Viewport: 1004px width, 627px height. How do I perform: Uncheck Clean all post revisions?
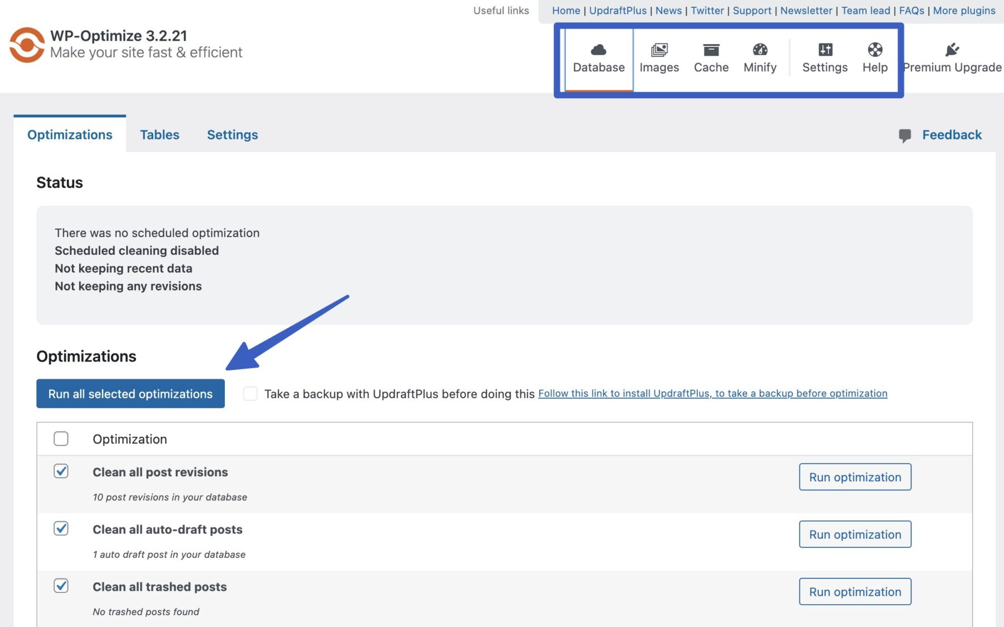click(x=60, y=471)
